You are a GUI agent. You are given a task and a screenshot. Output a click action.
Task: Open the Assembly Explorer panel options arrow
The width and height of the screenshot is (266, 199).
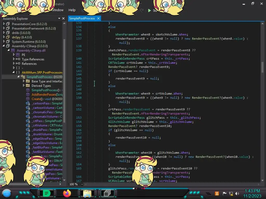click(x=59, y=18)
